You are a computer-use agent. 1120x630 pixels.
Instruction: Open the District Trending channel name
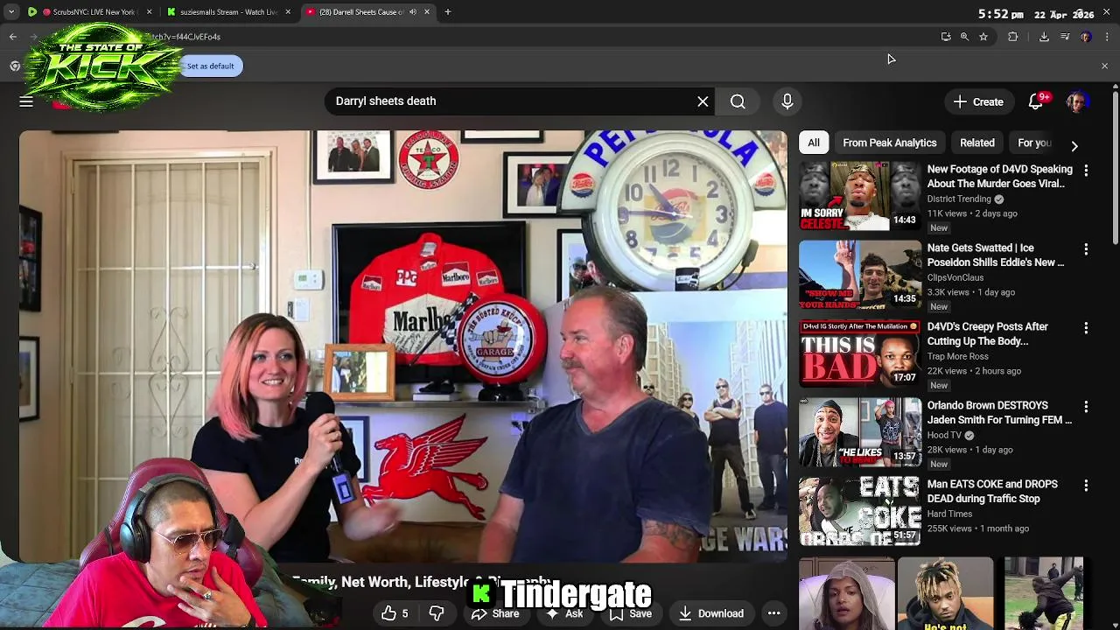(959, 199)
